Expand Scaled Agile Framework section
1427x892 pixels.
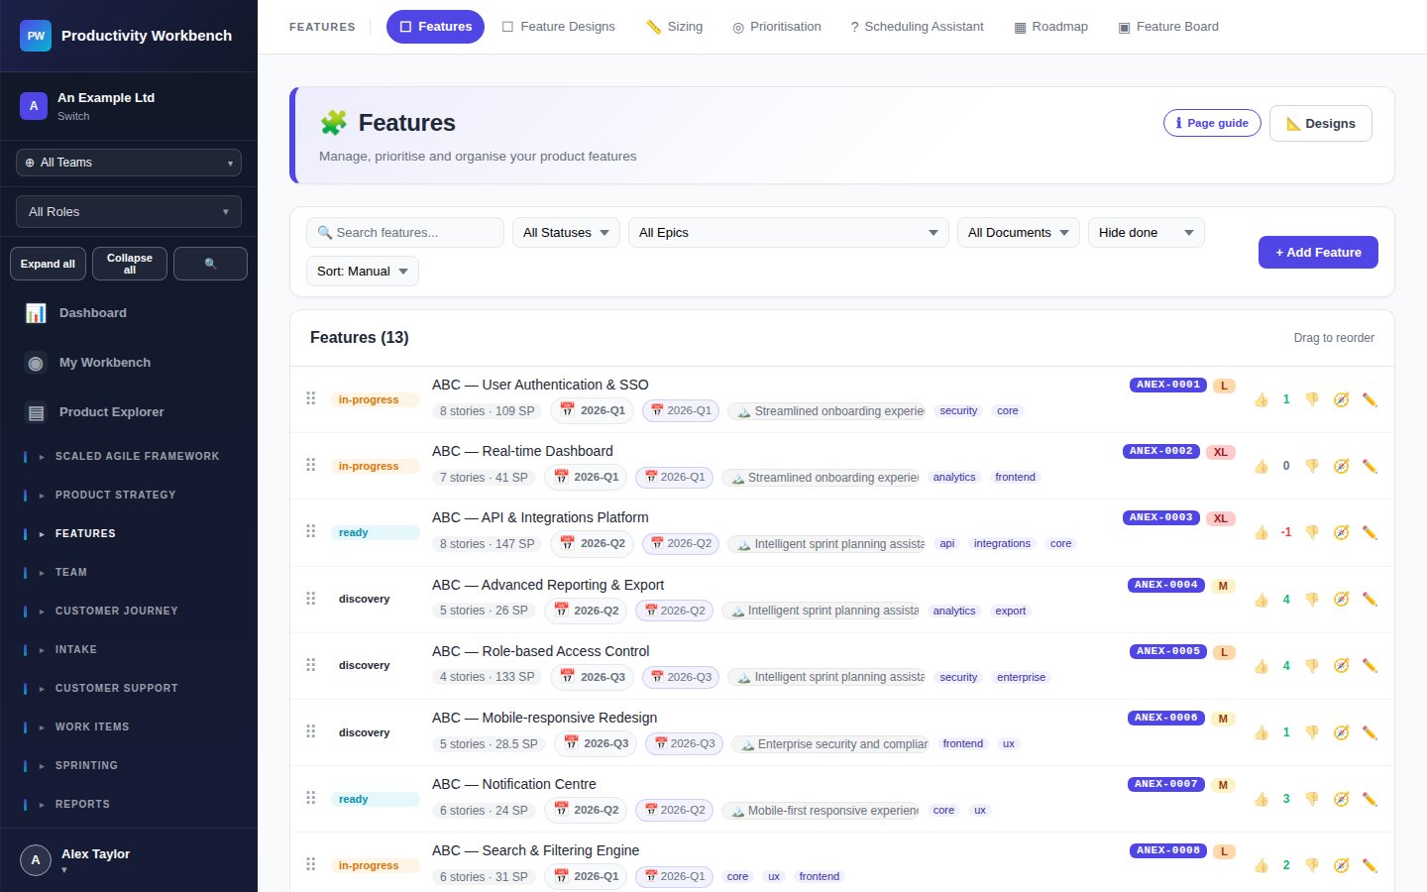(129, 457)
